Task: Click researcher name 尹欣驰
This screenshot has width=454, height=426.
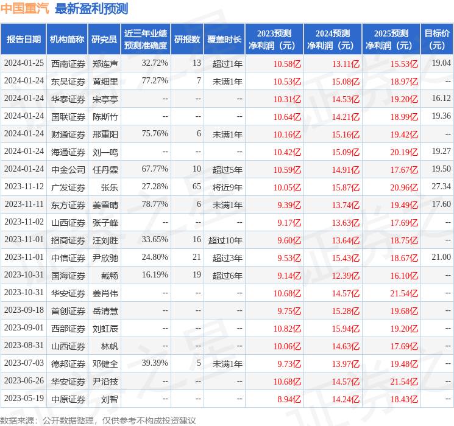Action: pos(105,258)
